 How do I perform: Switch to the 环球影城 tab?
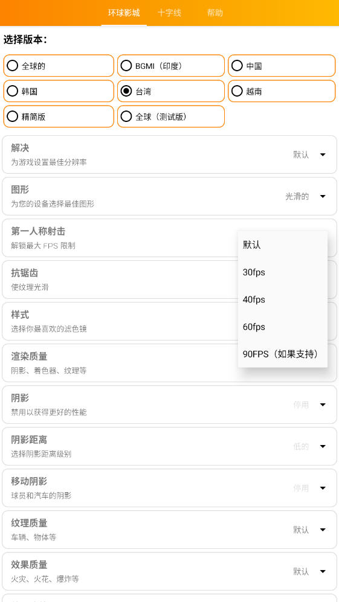(124, 13)
